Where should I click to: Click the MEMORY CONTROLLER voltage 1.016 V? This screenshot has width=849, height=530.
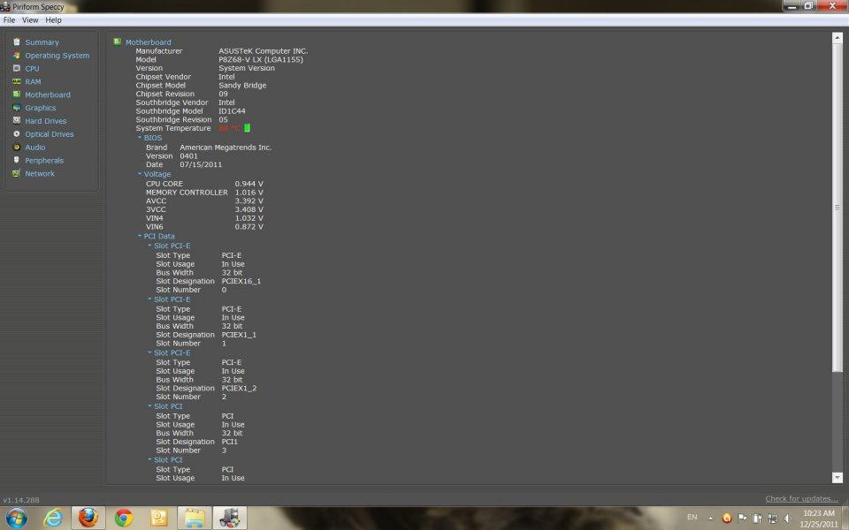tap(249, 193)
